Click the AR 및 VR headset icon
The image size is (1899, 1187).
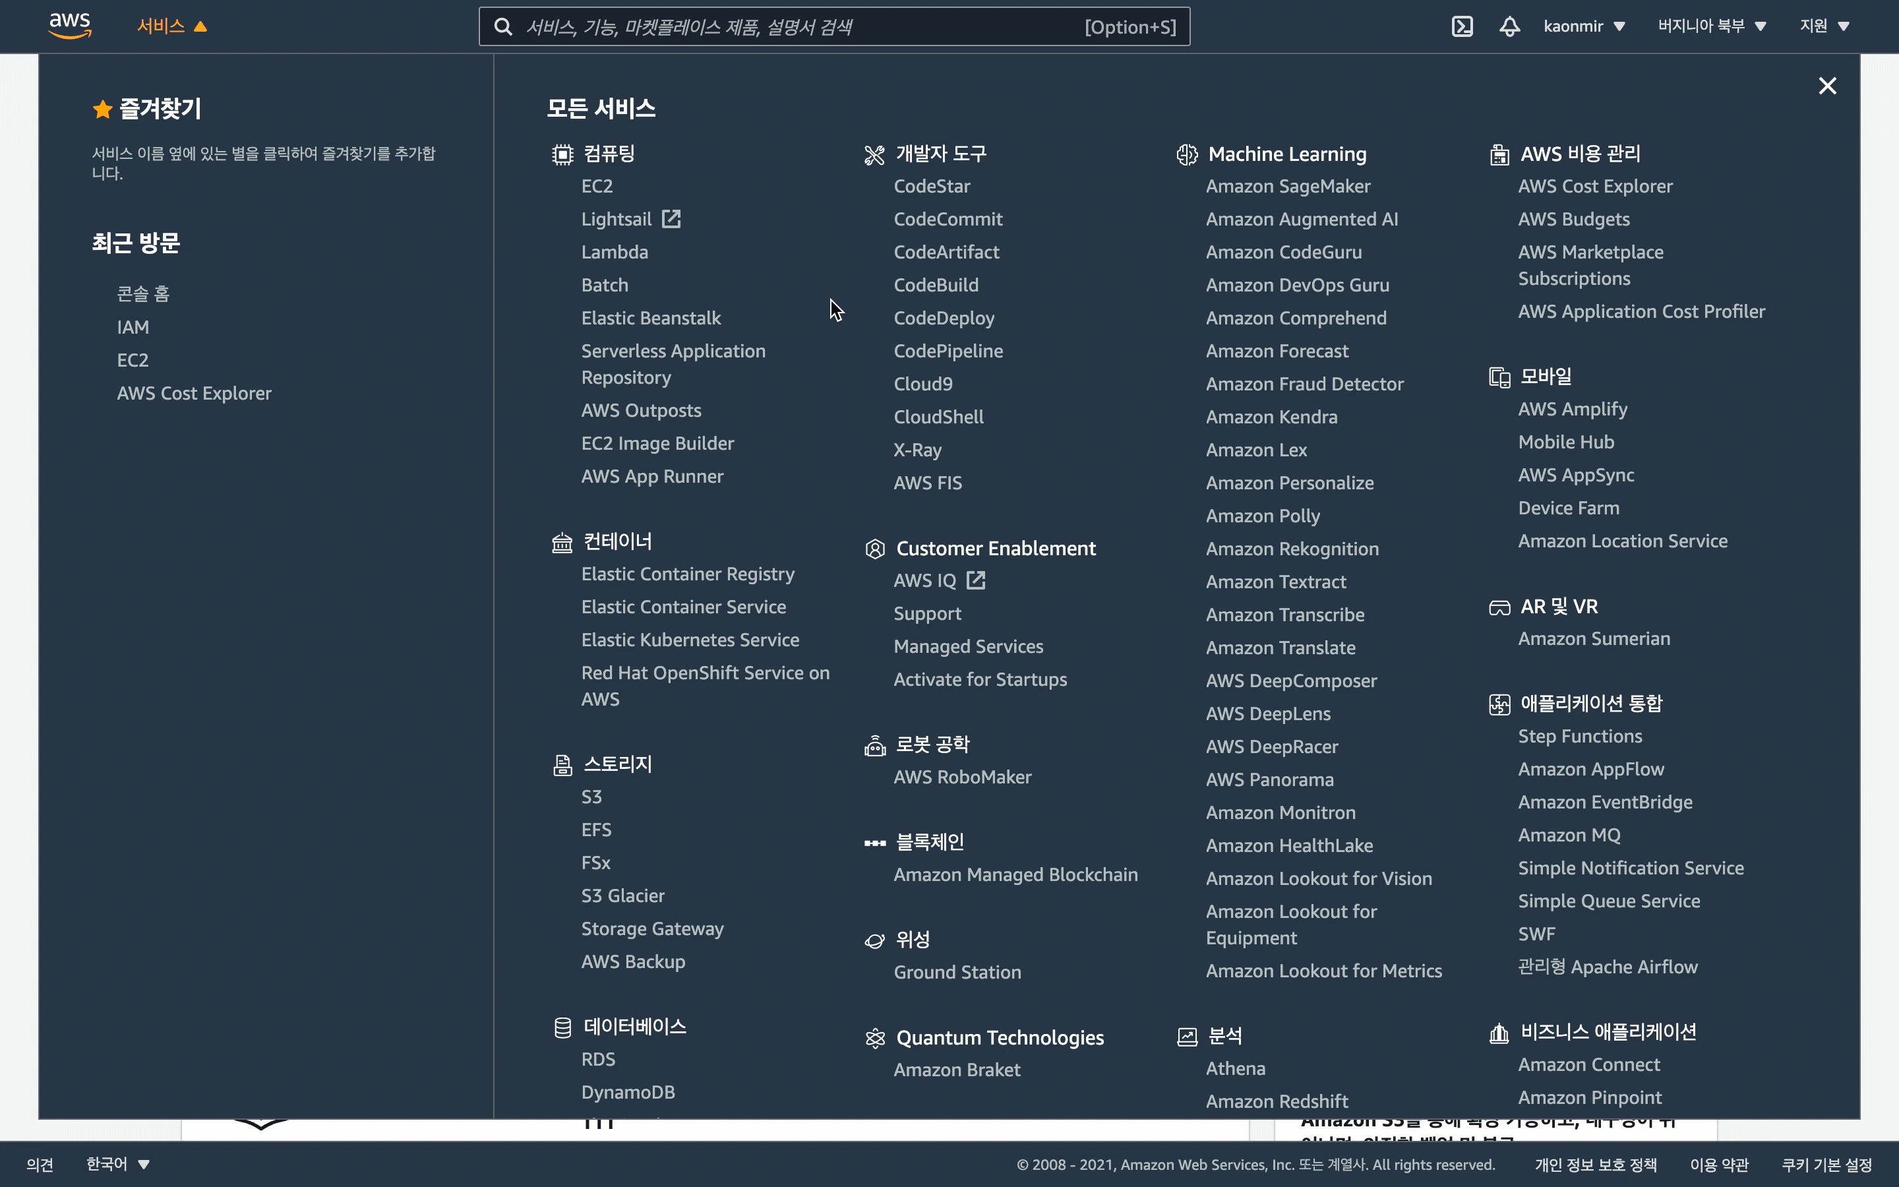tap(1499, 607)
